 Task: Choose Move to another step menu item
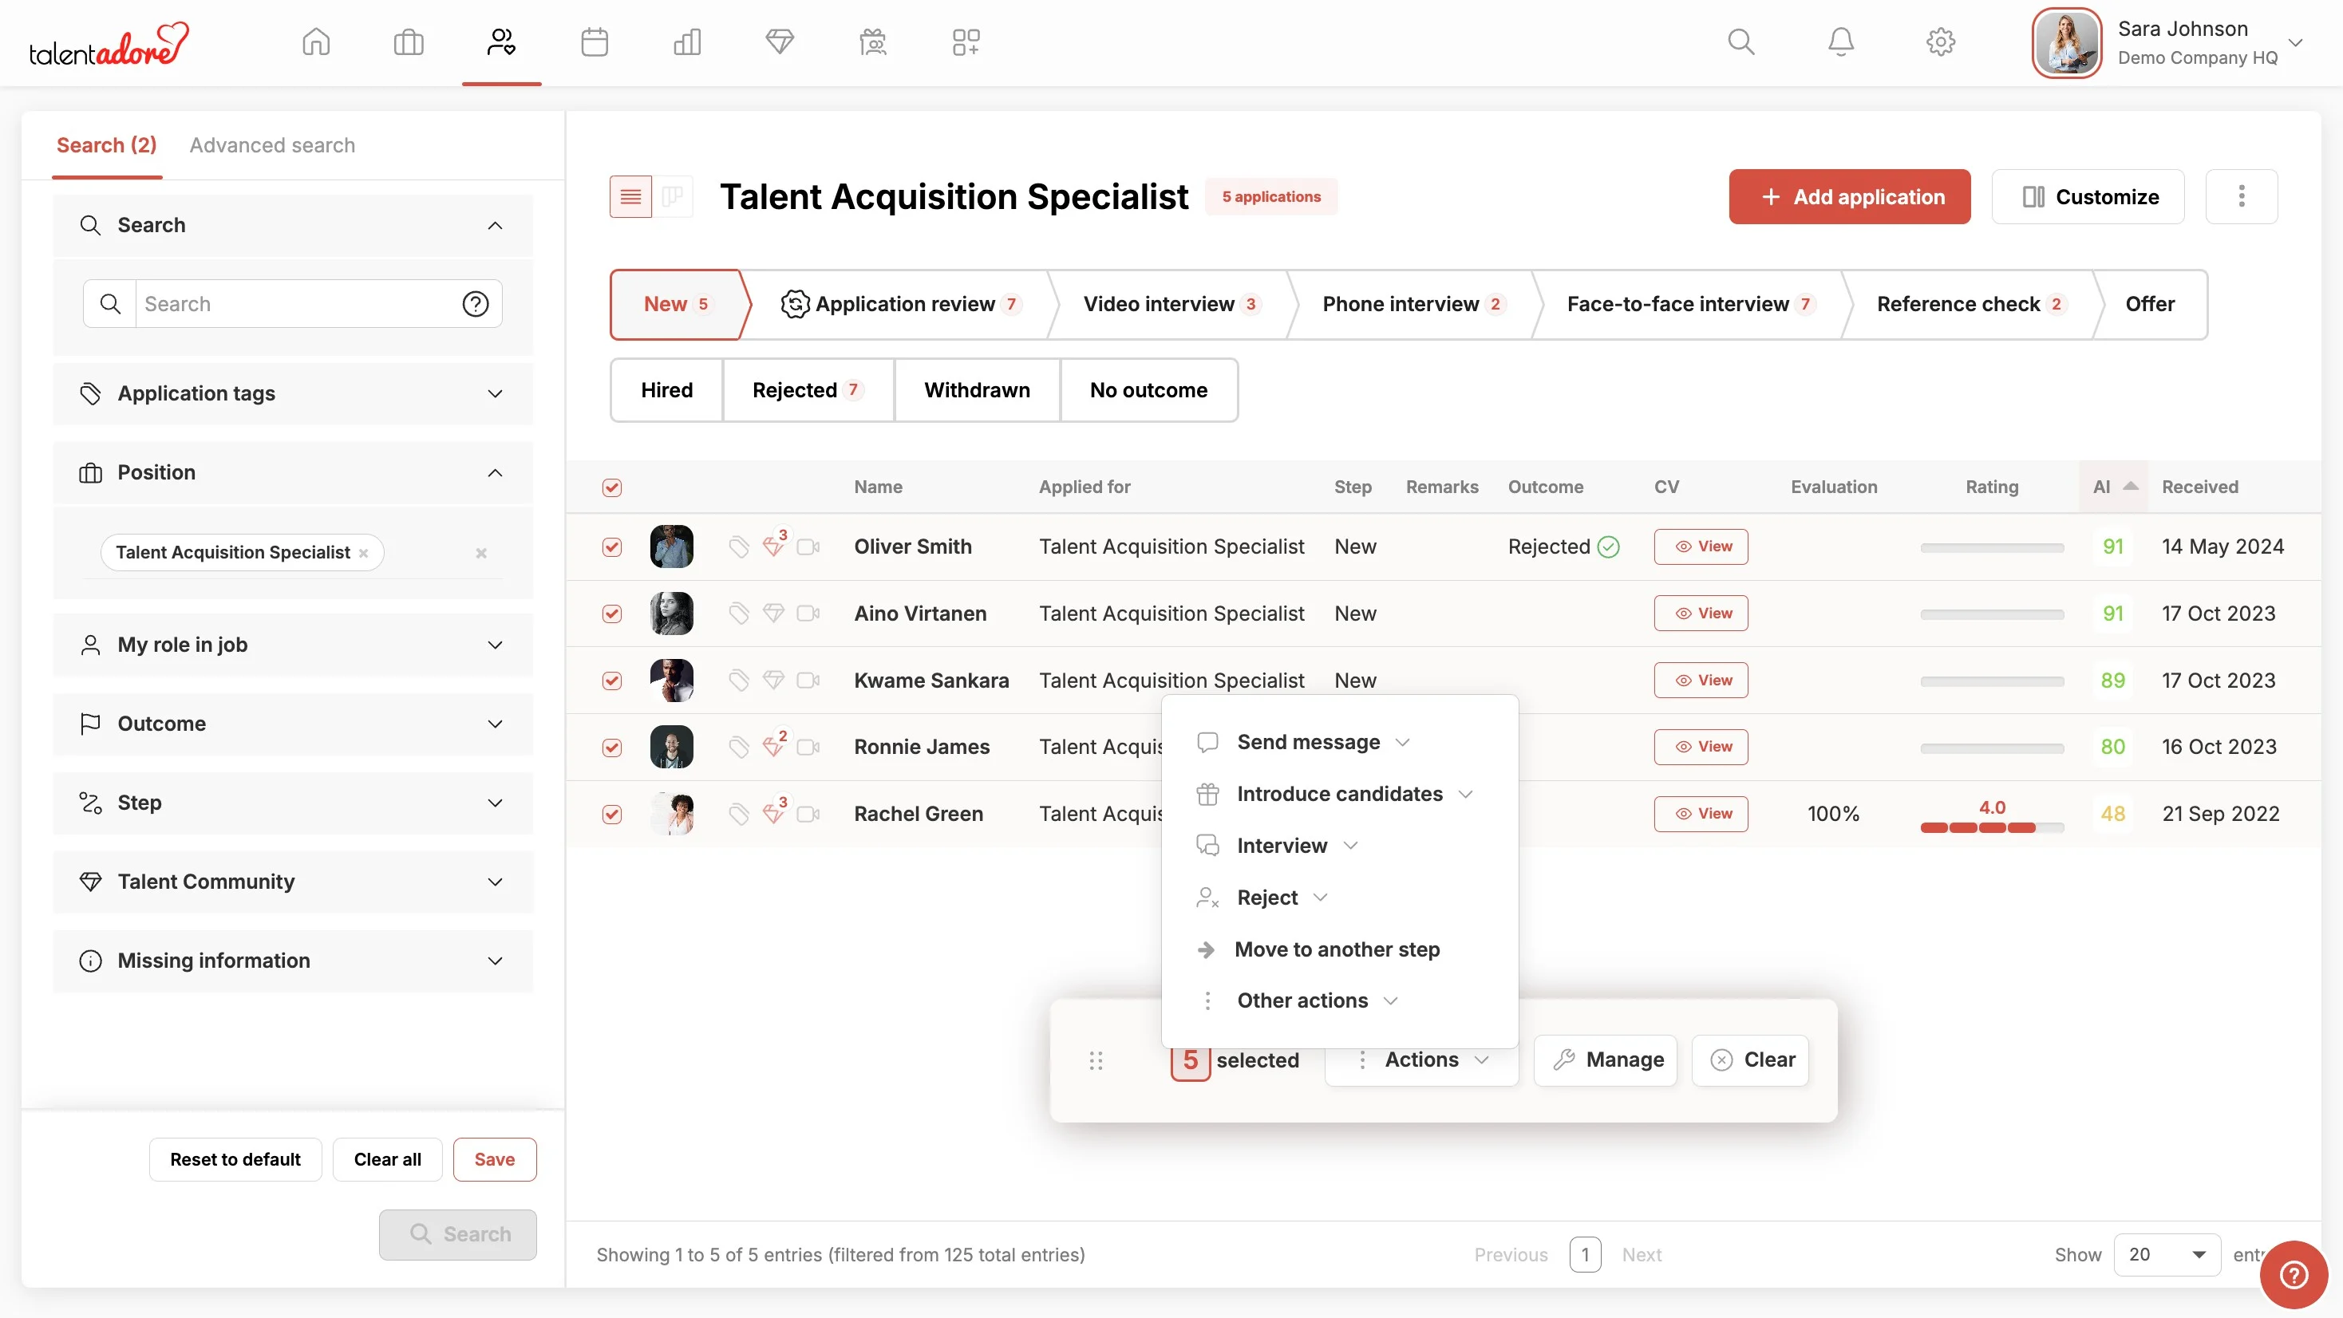(1336, 949)
